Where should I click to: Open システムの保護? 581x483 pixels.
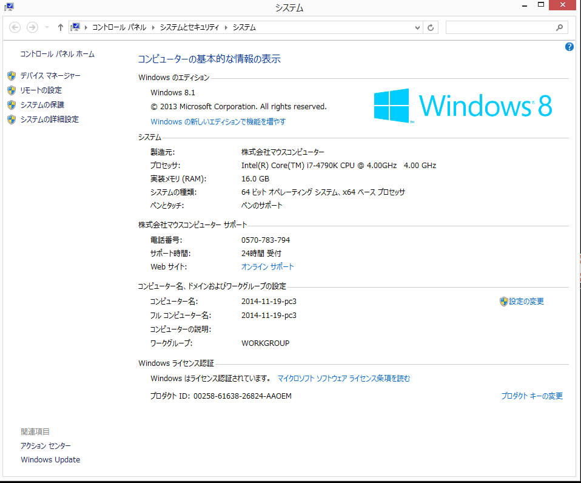click(42, 105)
